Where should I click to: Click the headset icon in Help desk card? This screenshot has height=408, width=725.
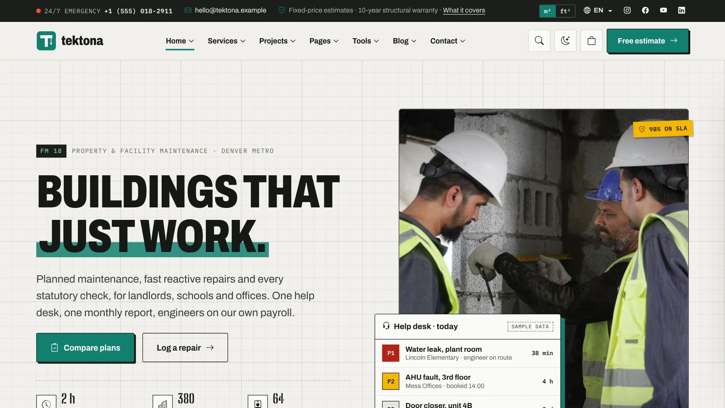[x=386, y=326]
